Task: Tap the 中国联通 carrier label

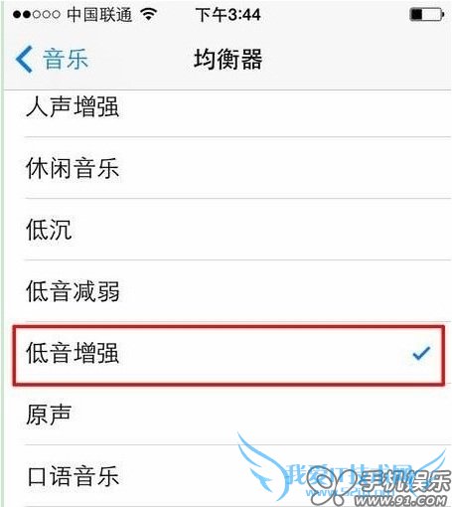Action: [x=99, y=15]
